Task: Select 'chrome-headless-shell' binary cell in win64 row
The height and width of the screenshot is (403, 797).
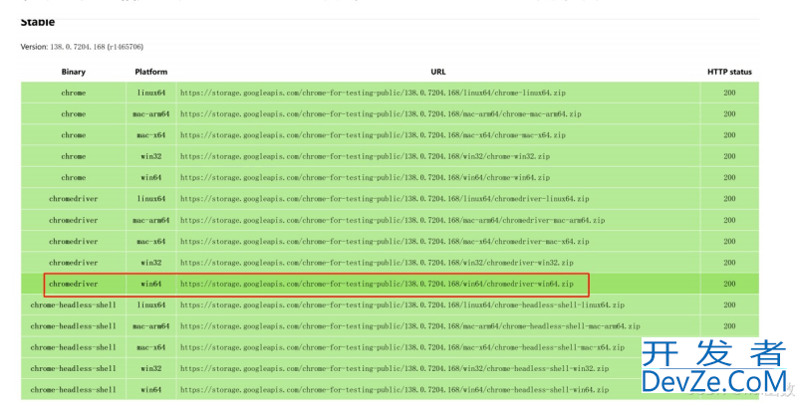Action: [x=73, y=390]
